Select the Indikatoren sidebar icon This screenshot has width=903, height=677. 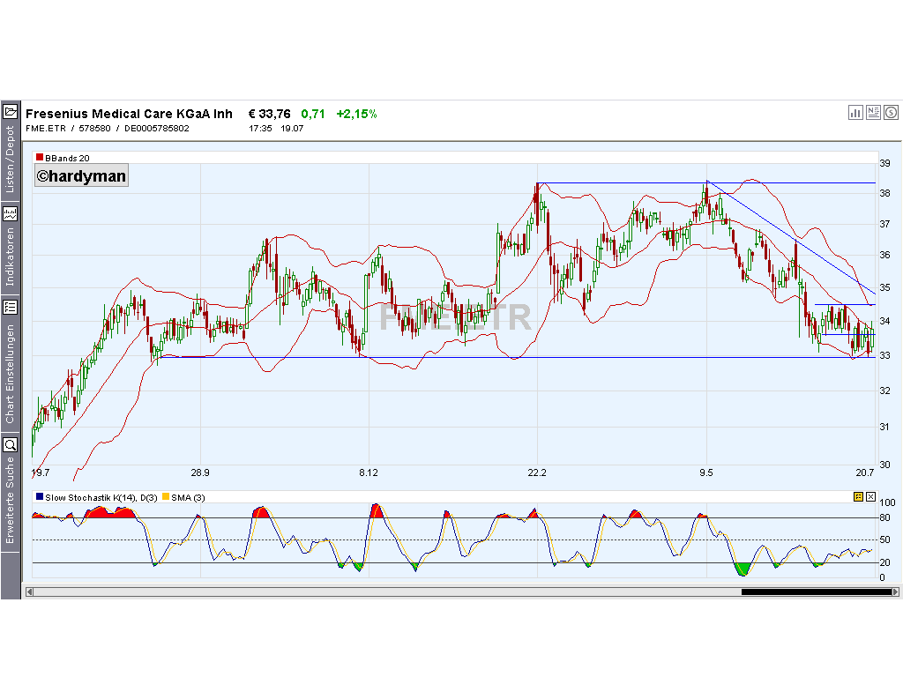tap(11, 213)
